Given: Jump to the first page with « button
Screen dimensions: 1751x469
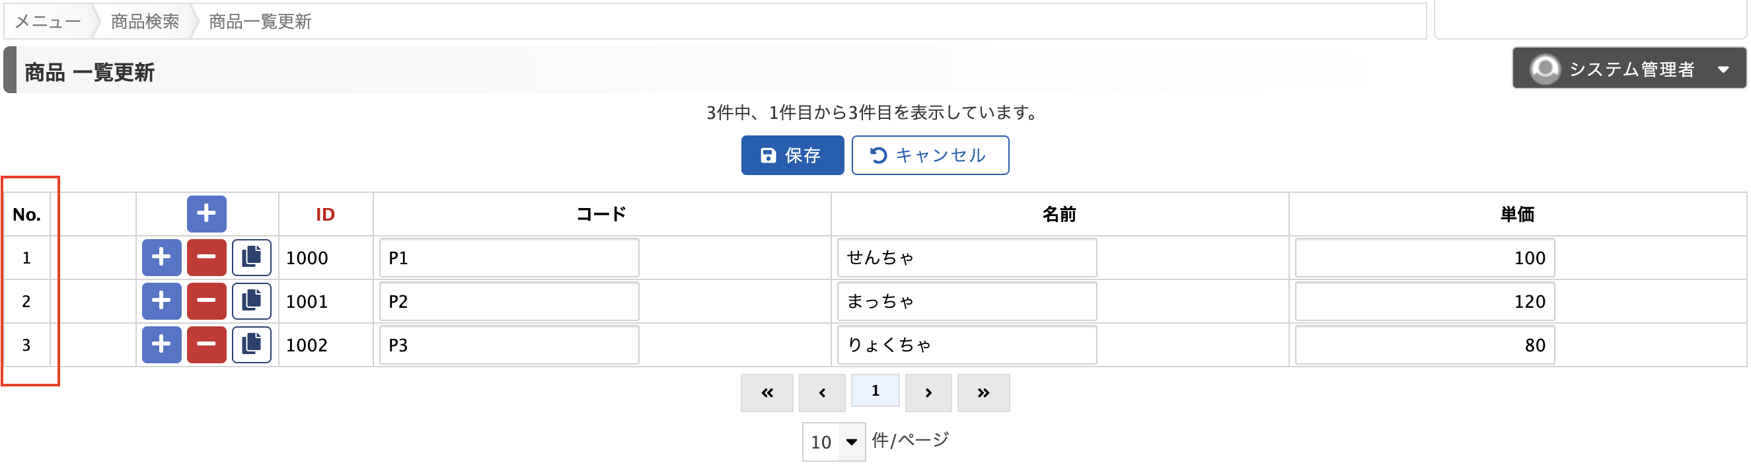Looking at the screenshot, I should point(766,393).
